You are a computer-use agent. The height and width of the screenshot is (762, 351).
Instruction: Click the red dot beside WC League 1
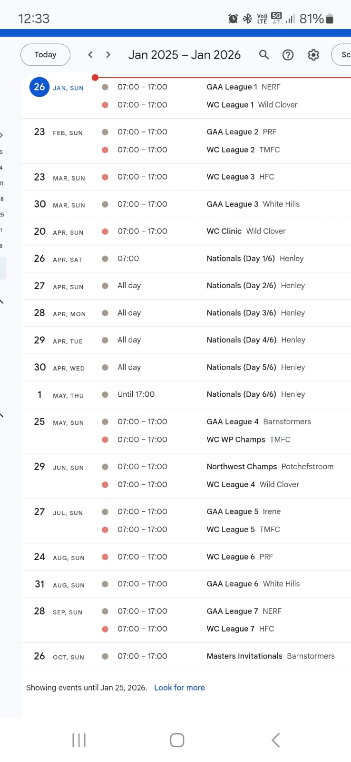(105, 105)
